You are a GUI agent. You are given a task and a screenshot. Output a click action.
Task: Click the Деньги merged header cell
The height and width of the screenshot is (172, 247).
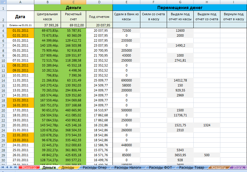74,8
